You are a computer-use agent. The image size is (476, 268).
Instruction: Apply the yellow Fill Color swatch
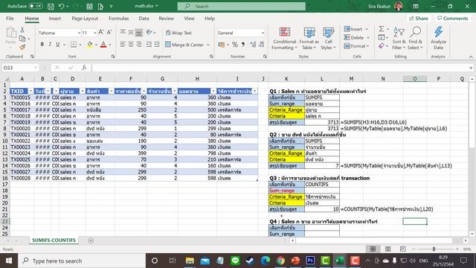(x=90, y=45)
